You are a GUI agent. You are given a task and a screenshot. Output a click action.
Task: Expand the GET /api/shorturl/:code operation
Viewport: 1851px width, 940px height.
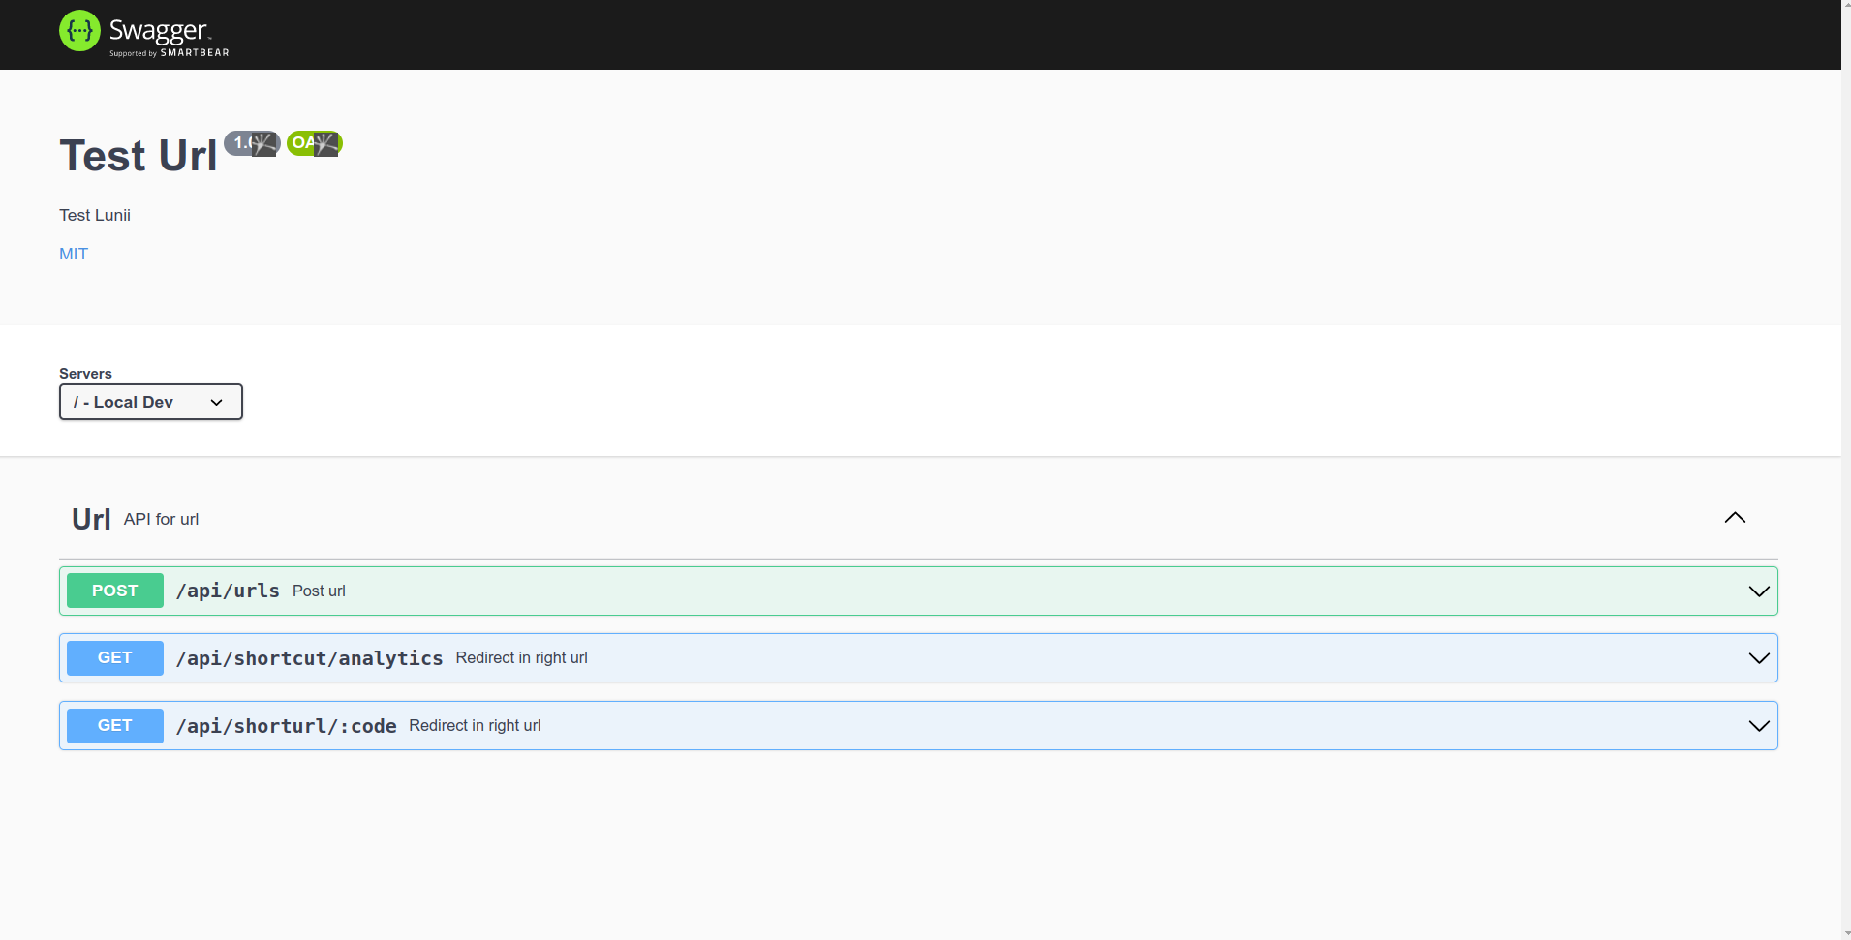pyautogui.click(x=1760, y=725)
